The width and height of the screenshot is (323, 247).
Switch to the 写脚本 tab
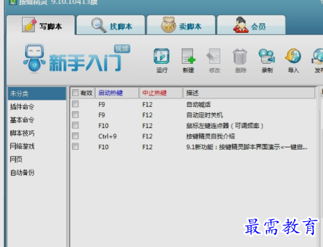[41, 25]
